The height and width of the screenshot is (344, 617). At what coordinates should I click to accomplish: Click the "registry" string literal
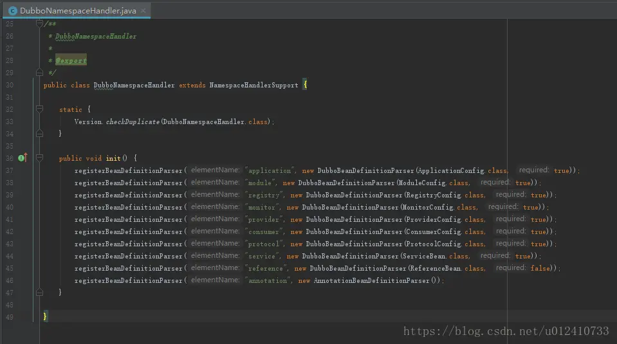pyautogui.click(x=264, y=195)
